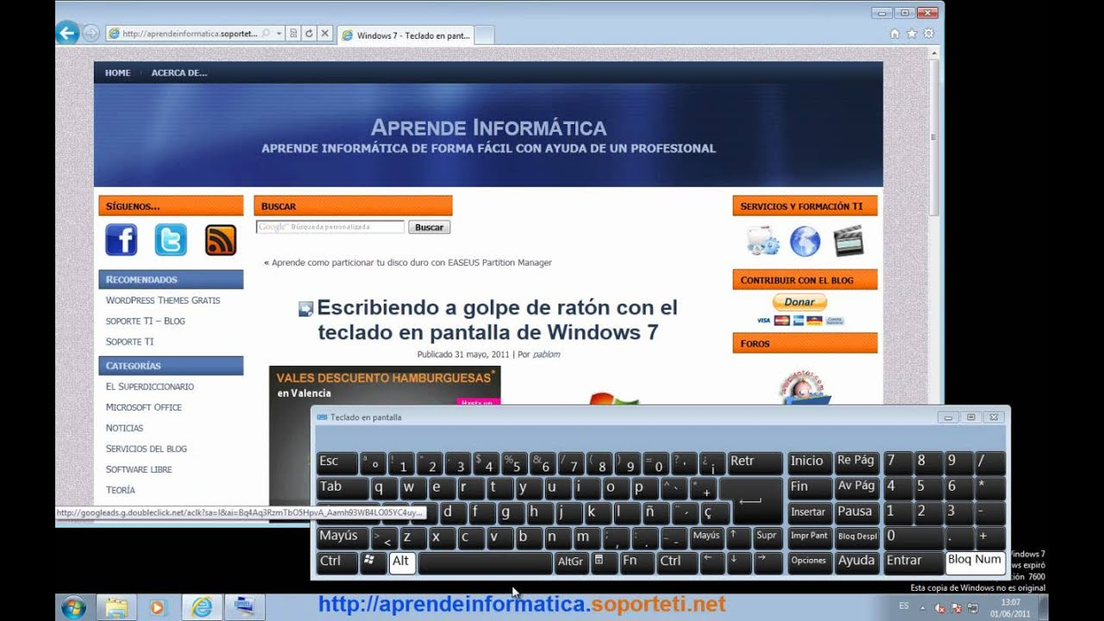1104x621 pixels.
Task: Click the Buscar search button
Action: click(429, 228)
